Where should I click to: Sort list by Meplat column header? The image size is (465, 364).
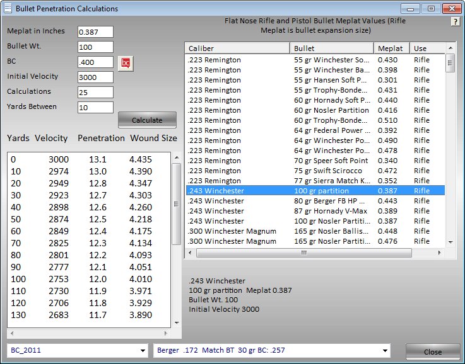tap(391, 48)
